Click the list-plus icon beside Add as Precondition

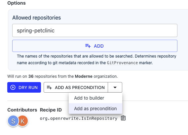49,87
